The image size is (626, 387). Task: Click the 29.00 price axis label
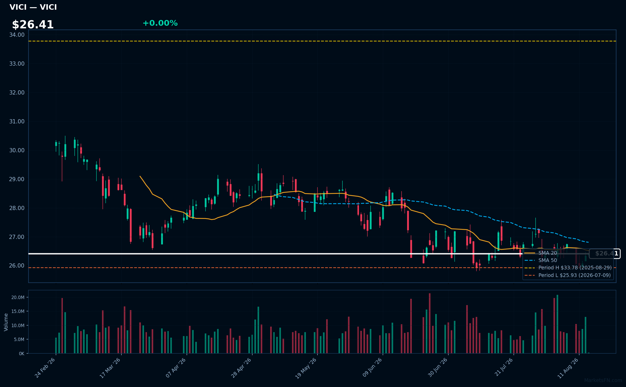17,179
